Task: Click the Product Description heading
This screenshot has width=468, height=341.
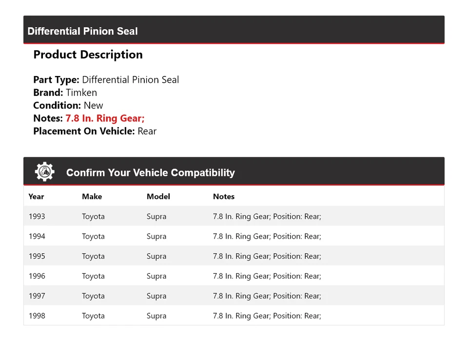Action: pos(88,55)
